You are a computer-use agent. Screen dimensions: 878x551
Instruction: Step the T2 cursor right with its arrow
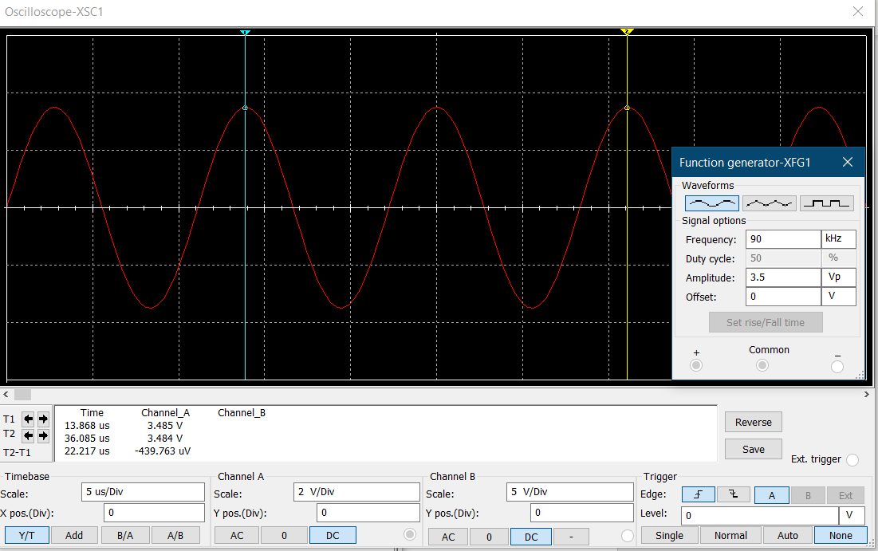(x=42, y=434)
